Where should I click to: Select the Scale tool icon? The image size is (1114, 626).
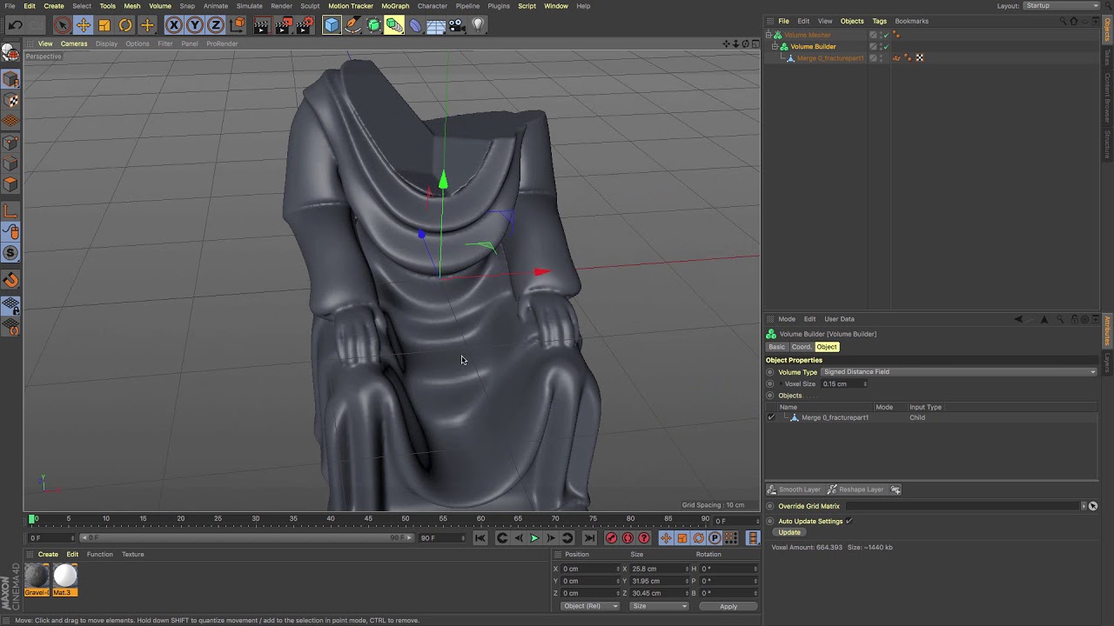click(x=104, y=25)
